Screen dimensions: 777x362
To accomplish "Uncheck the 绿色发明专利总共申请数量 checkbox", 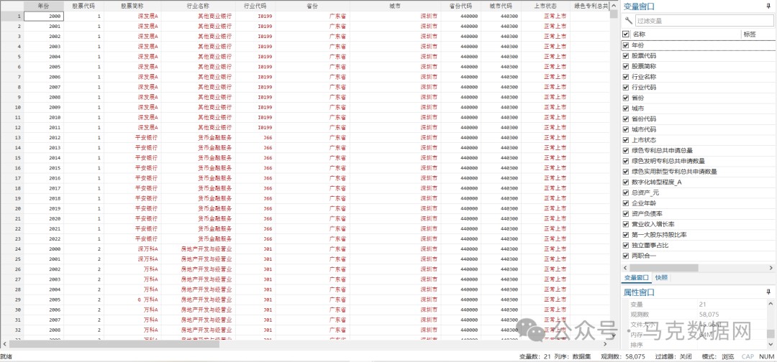I will pos(625,161).
